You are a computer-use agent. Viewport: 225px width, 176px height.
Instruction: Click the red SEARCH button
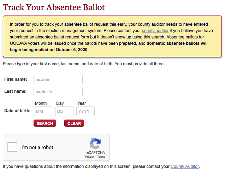[45, 123]
